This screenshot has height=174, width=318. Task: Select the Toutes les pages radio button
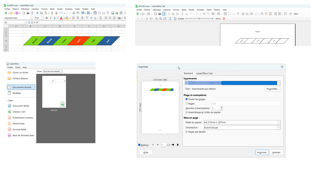(186, 99)
